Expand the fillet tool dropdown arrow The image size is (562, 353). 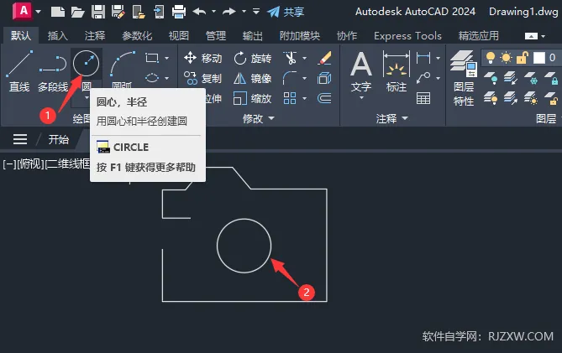click(304, 78)
